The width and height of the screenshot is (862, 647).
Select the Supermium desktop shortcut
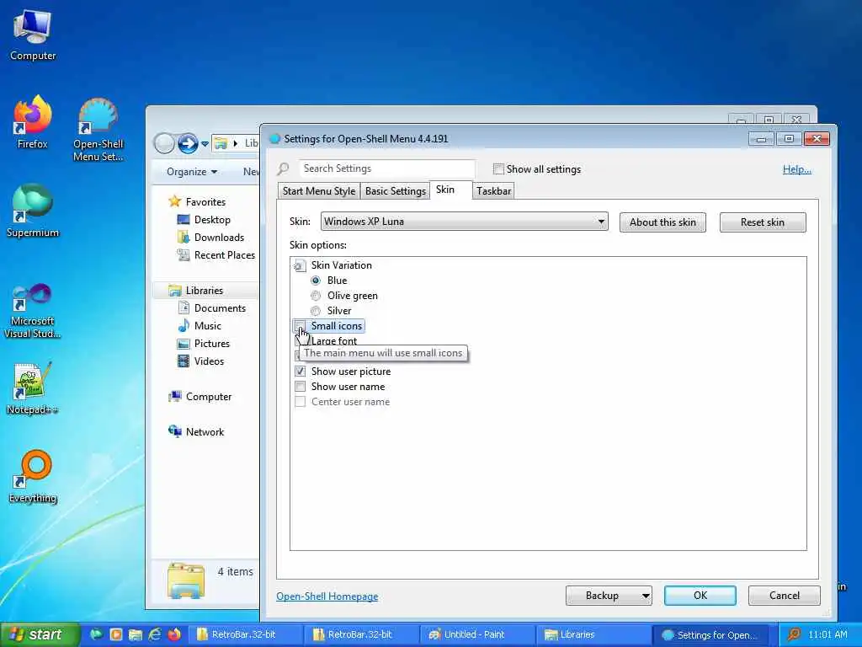coord(33,211)
